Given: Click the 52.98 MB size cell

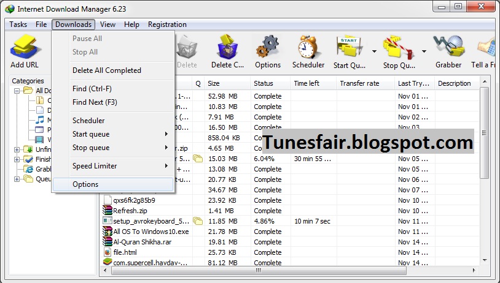Looking at the screenshot, I should 222,96.
